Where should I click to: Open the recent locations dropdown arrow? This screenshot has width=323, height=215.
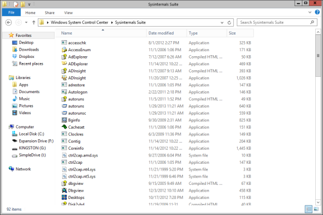coord(26,22)
